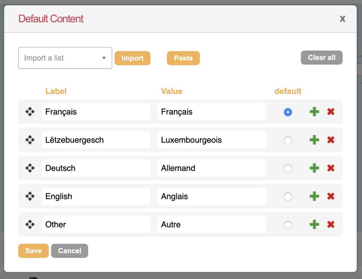Open the Import a list dropdown
Screen dimensions: 362x279
[65, 58]
